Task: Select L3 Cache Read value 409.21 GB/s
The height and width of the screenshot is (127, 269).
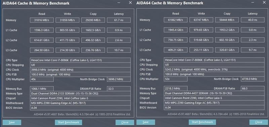Action: [x=176, y=50]
